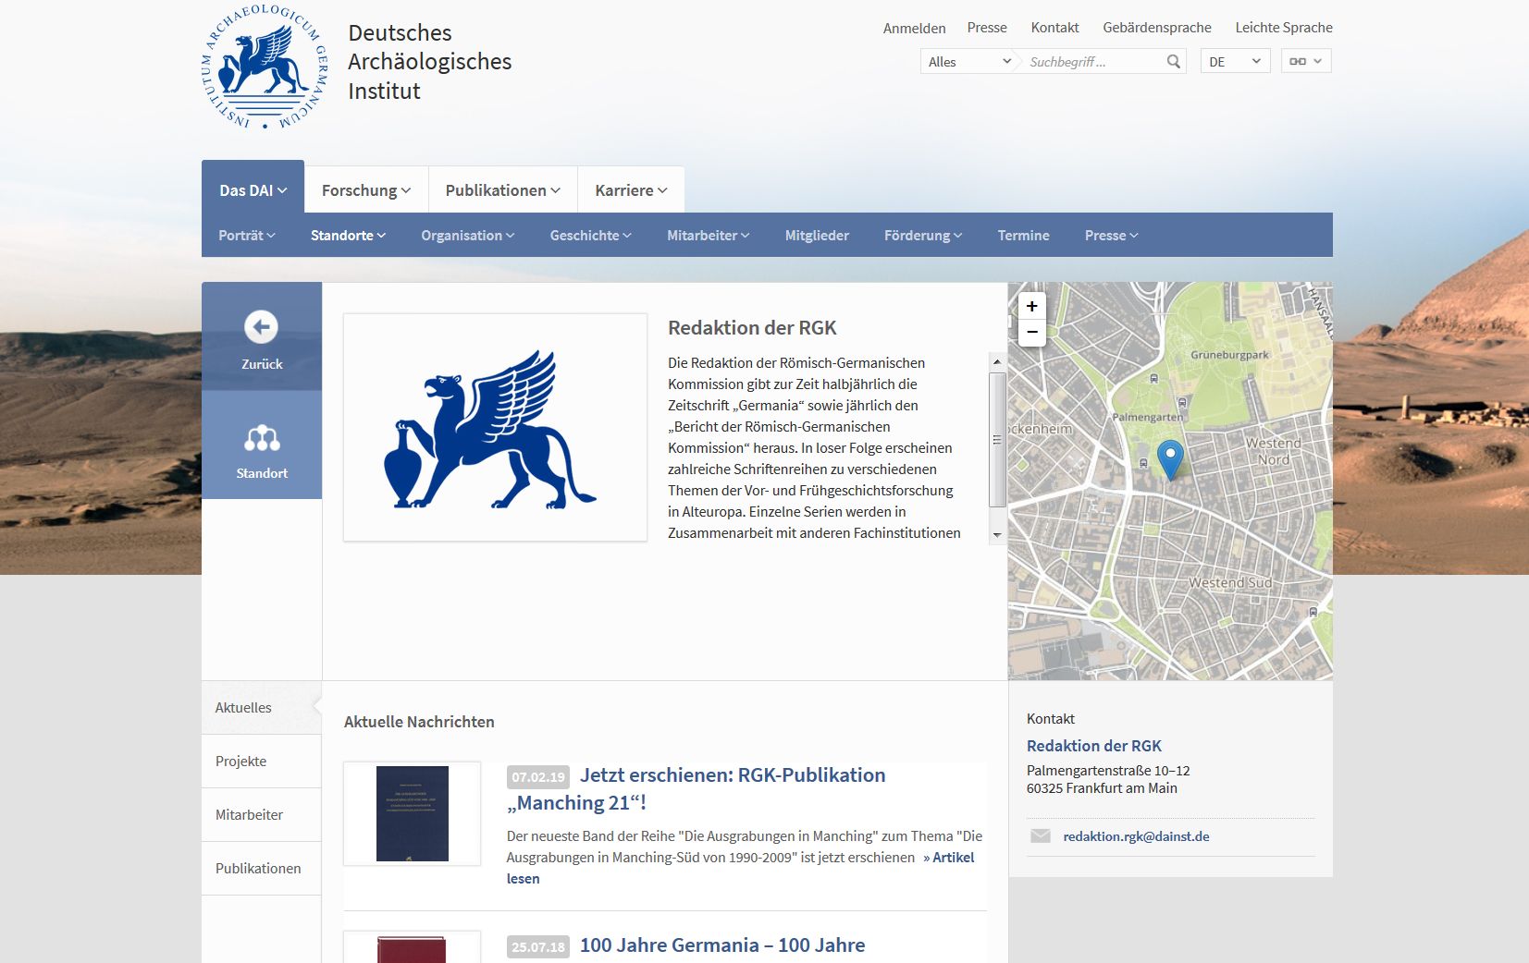Viewport: 1529px width, 963px height.
Task: Expand the Publikationen menu
Action: tap(502, 190)
